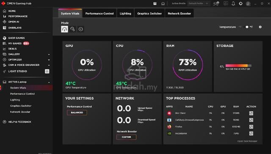
Task: Expand CAM & VOICE ENHANCER arrow
Action: [x=49, y=65]
